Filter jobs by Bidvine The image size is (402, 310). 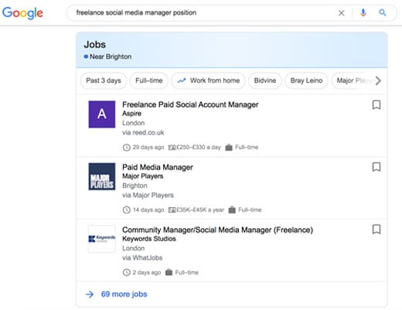click(265, 80)
